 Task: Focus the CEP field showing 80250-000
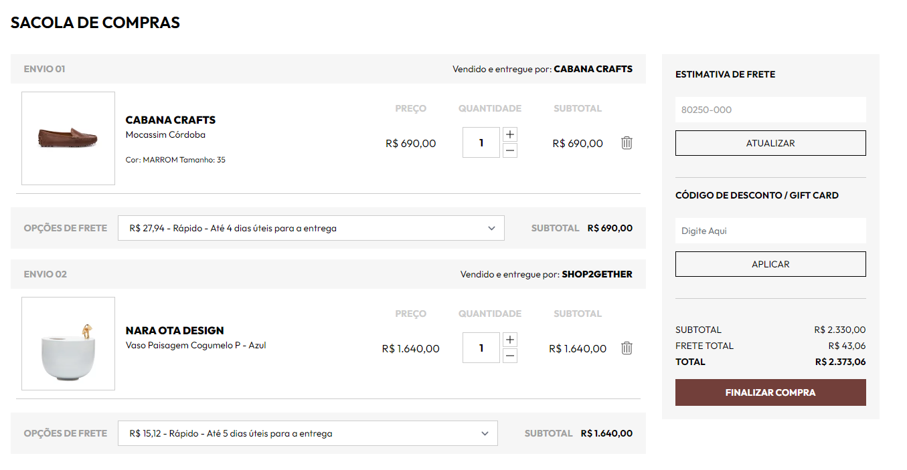(x=770, y=110)
